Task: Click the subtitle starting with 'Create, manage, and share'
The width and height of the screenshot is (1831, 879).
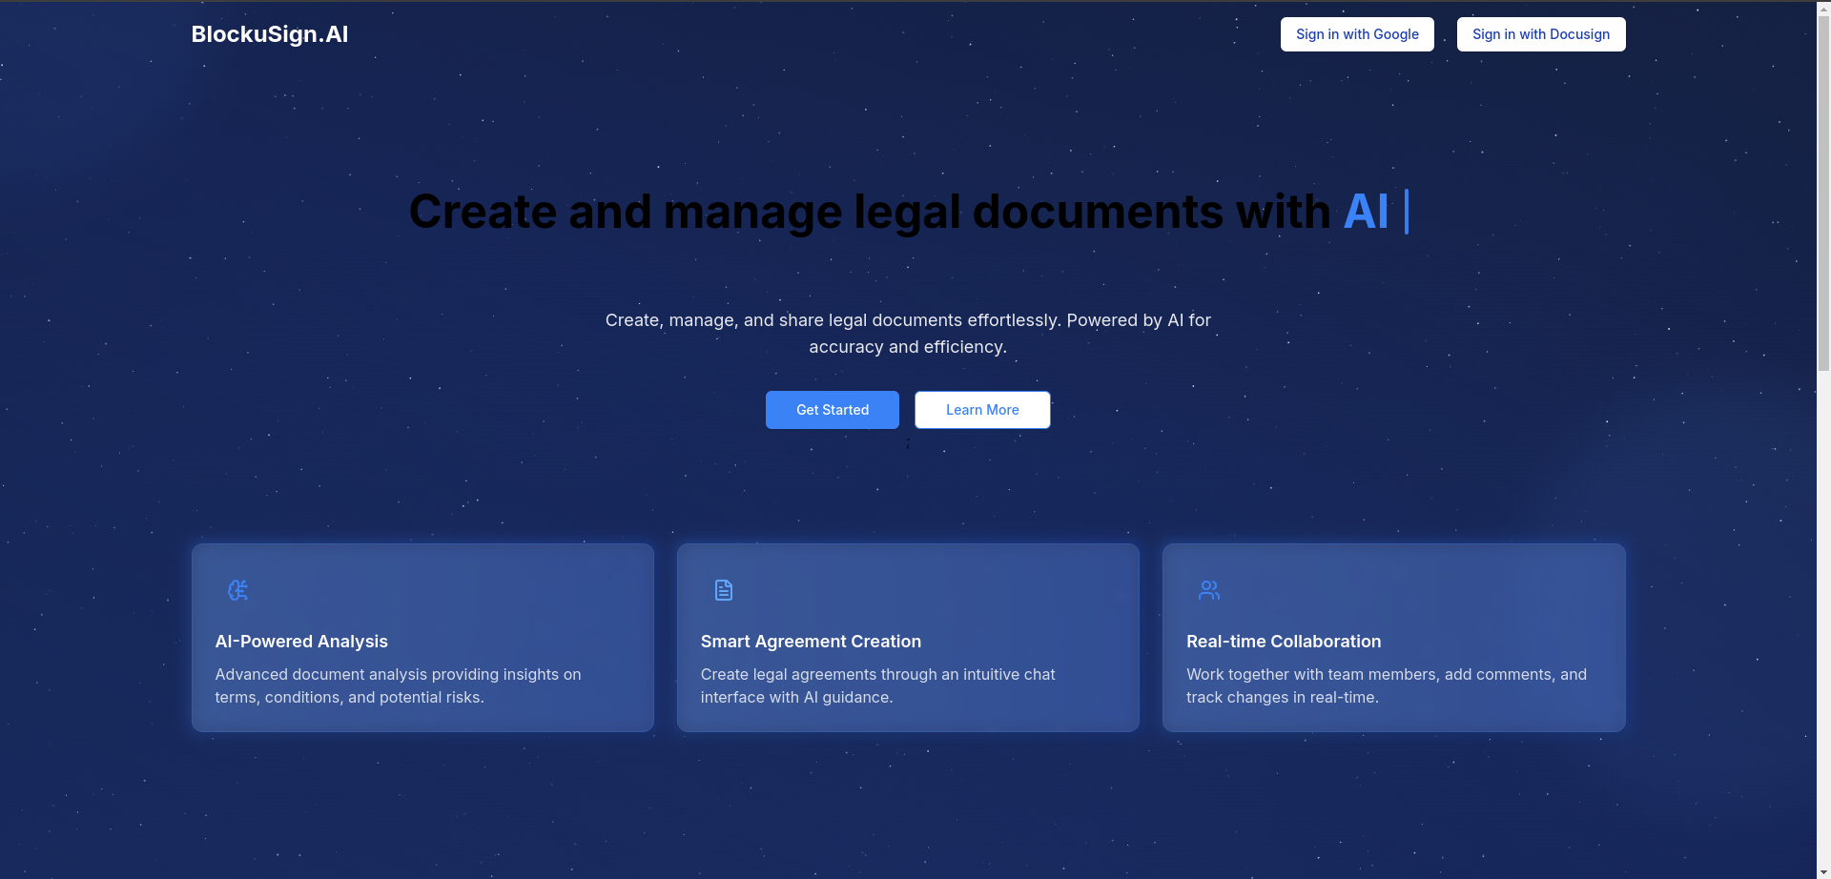Action: (x=908, y=334)
